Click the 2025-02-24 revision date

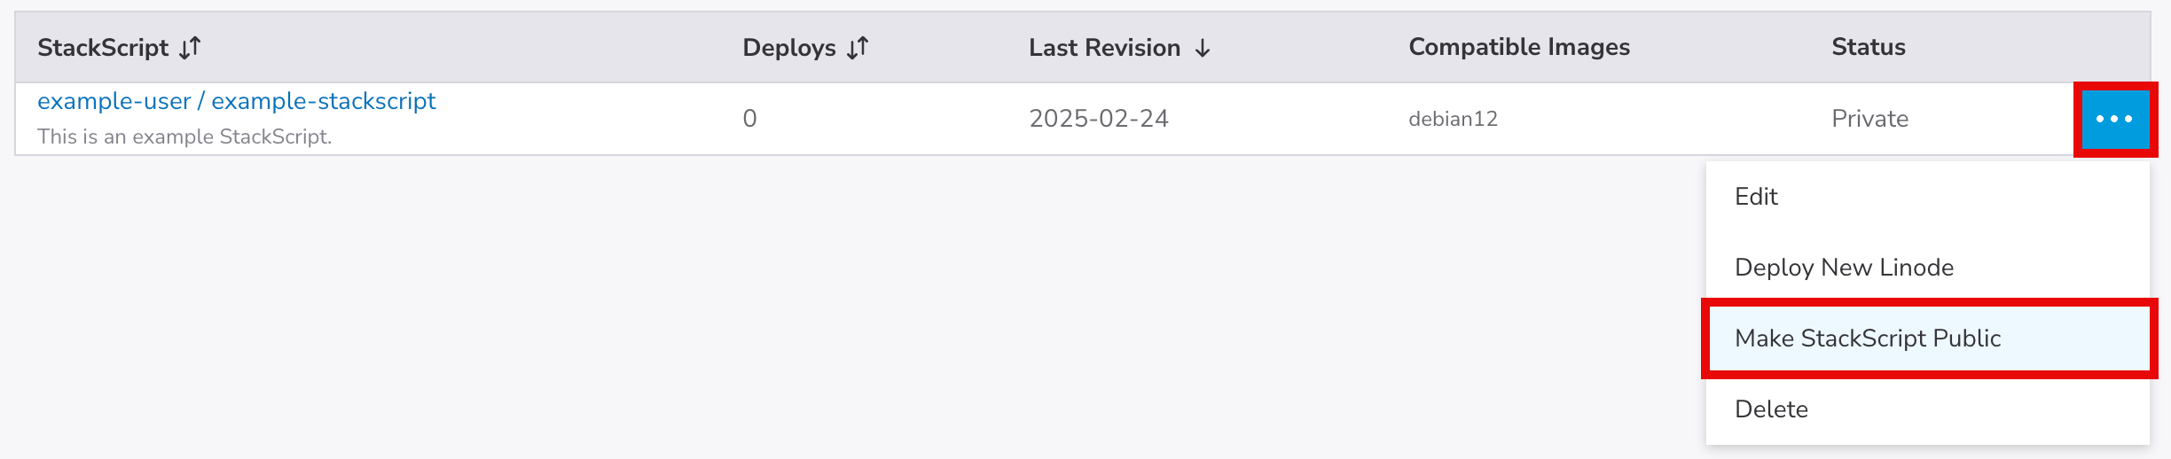[1098, 119]
